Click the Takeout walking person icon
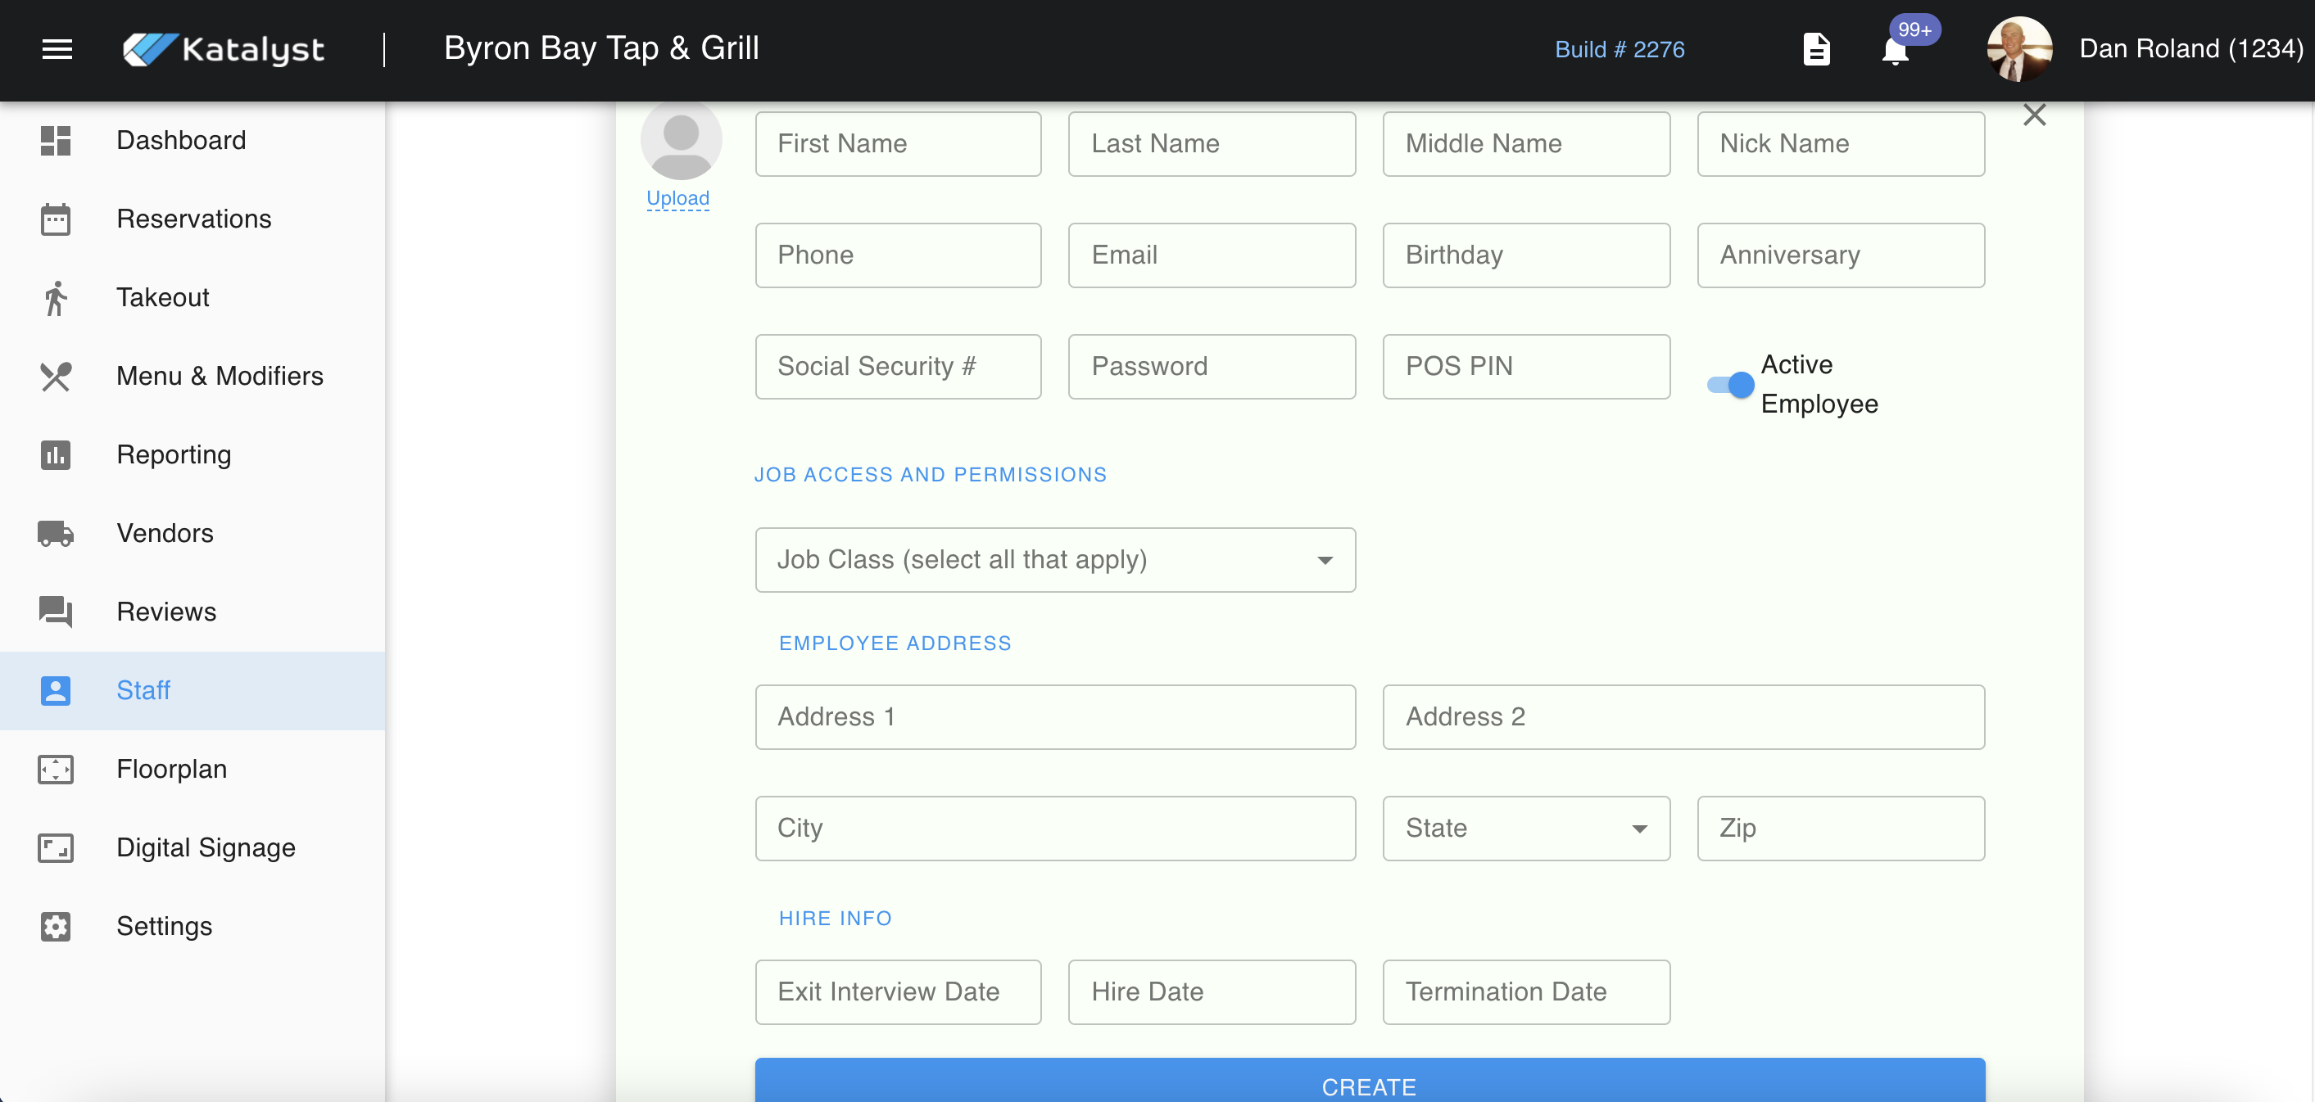This screenshot has height=1102, width=2315. tap(56, 298)
